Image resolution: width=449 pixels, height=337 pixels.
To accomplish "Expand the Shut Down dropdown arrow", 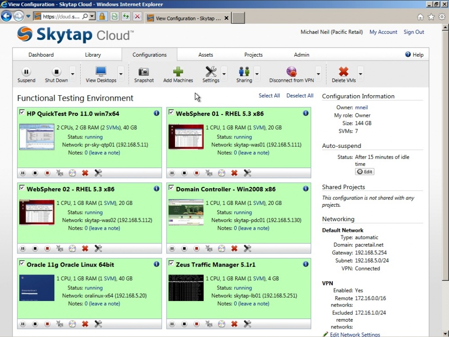I will [72, 74].
